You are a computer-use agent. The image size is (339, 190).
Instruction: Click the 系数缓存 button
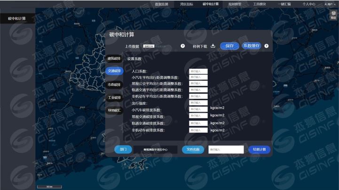coord(252,45)
